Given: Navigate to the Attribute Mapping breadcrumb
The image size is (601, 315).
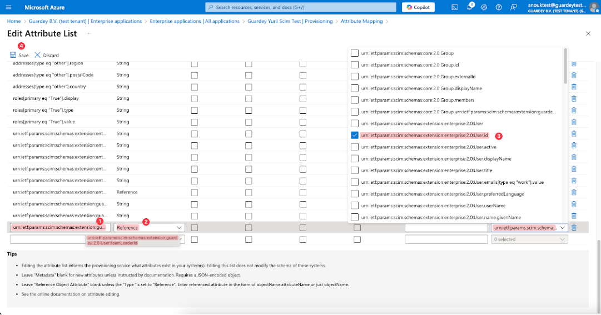Looking at the screenshot, I should pyautogui.click(x=361, y=21).
